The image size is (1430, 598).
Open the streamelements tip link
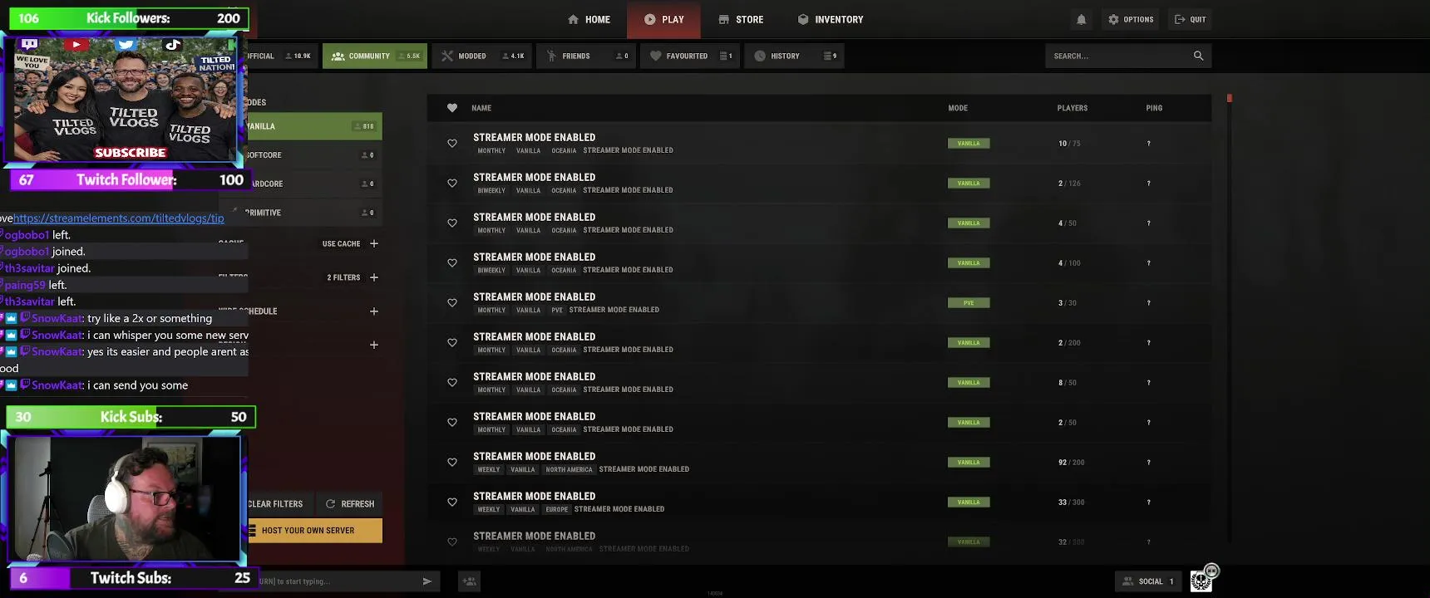(x=119, y=218)
